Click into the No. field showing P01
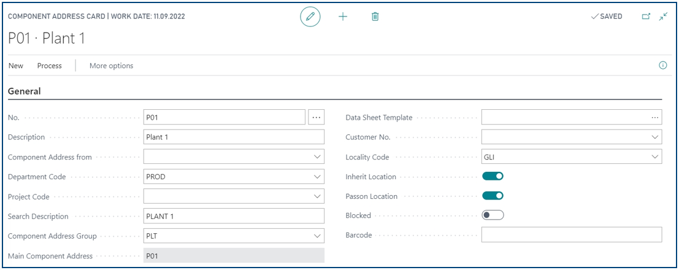Screen dimensions: 679x270 point(224,117)
